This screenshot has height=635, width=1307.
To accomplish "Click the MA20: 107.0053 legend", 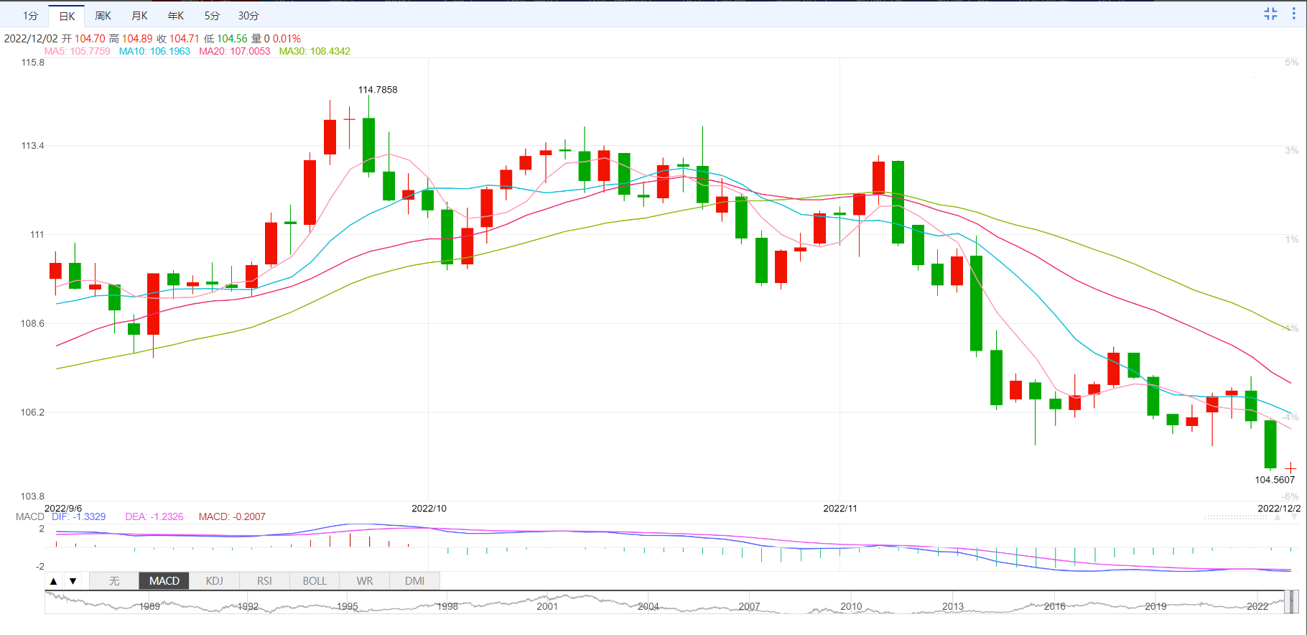I will click(x=235, y=51).
